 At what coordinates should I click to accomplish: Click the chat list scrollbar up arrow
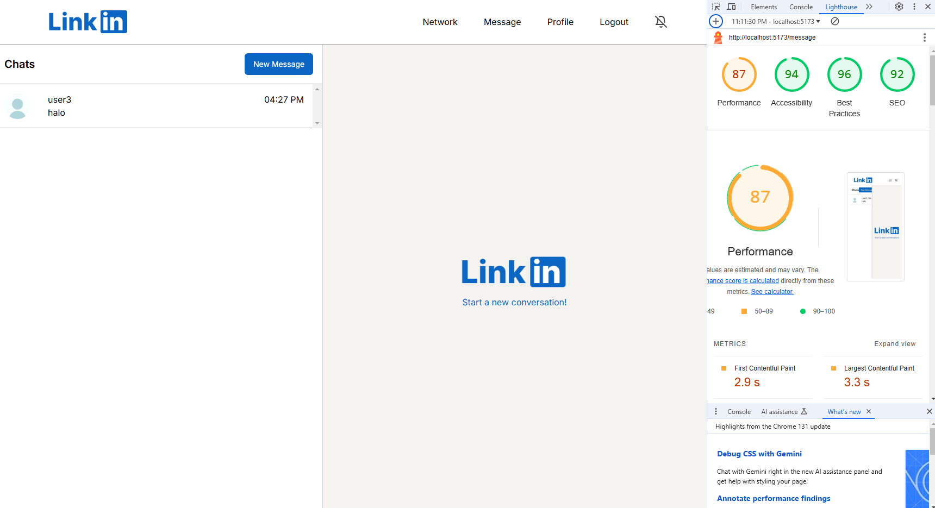tap(317, 89)
